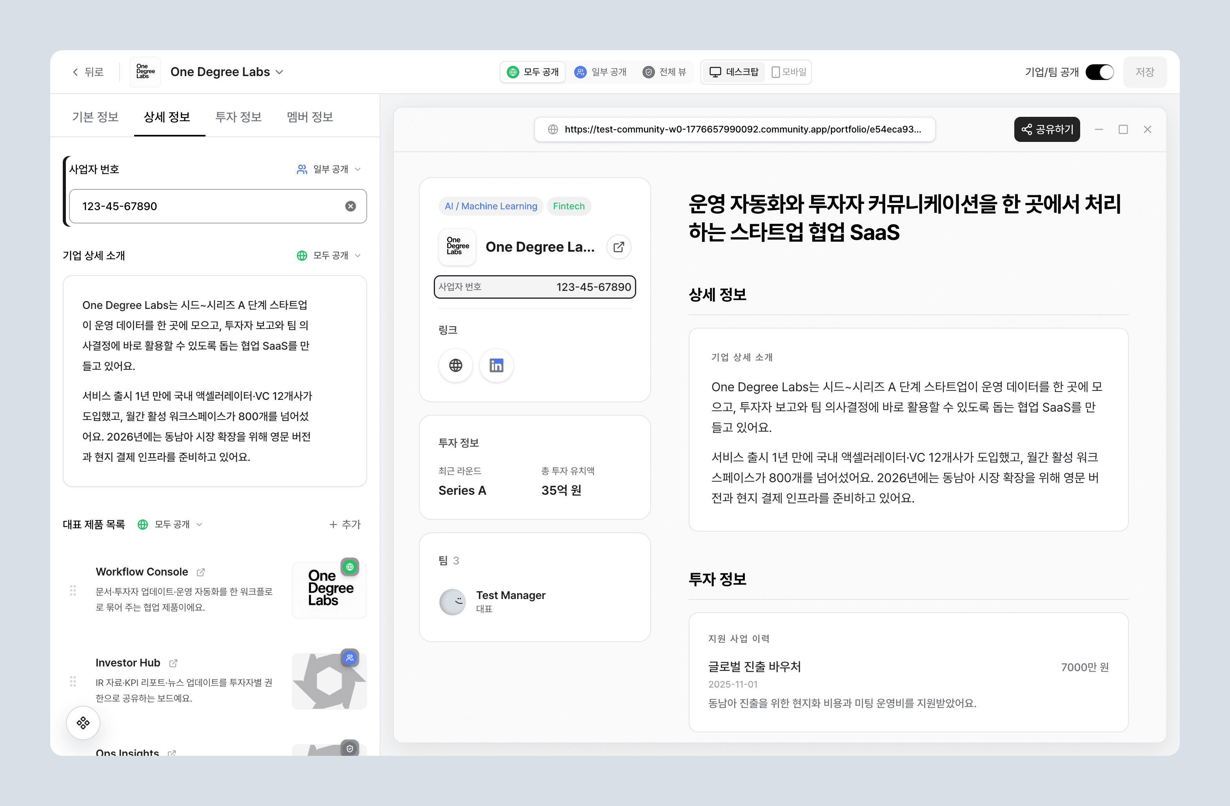This screenshot has height=806, width=1230.
Task: Open Workflow Console external link icon
Action: [x=200, y=572]
